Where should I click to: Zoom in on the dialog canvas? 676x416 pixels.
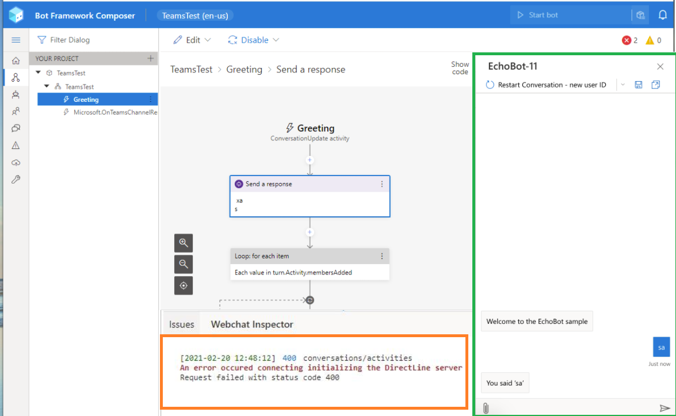184,243
